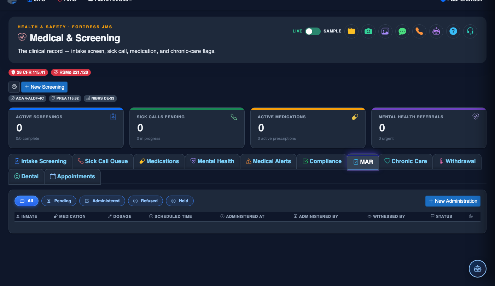Screen dimensions: 495x286
Task: Open the Dental tab
Action: coord(26,177)
